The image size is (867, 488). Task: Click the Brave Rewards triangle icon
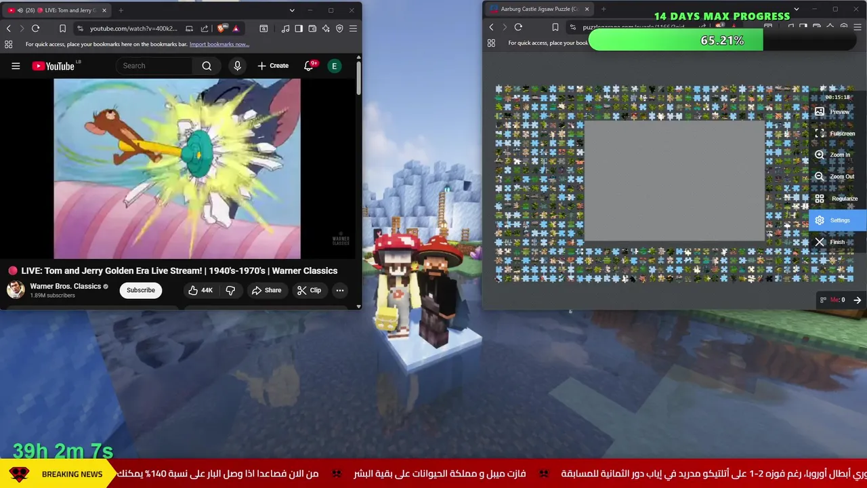pos(235,28)
